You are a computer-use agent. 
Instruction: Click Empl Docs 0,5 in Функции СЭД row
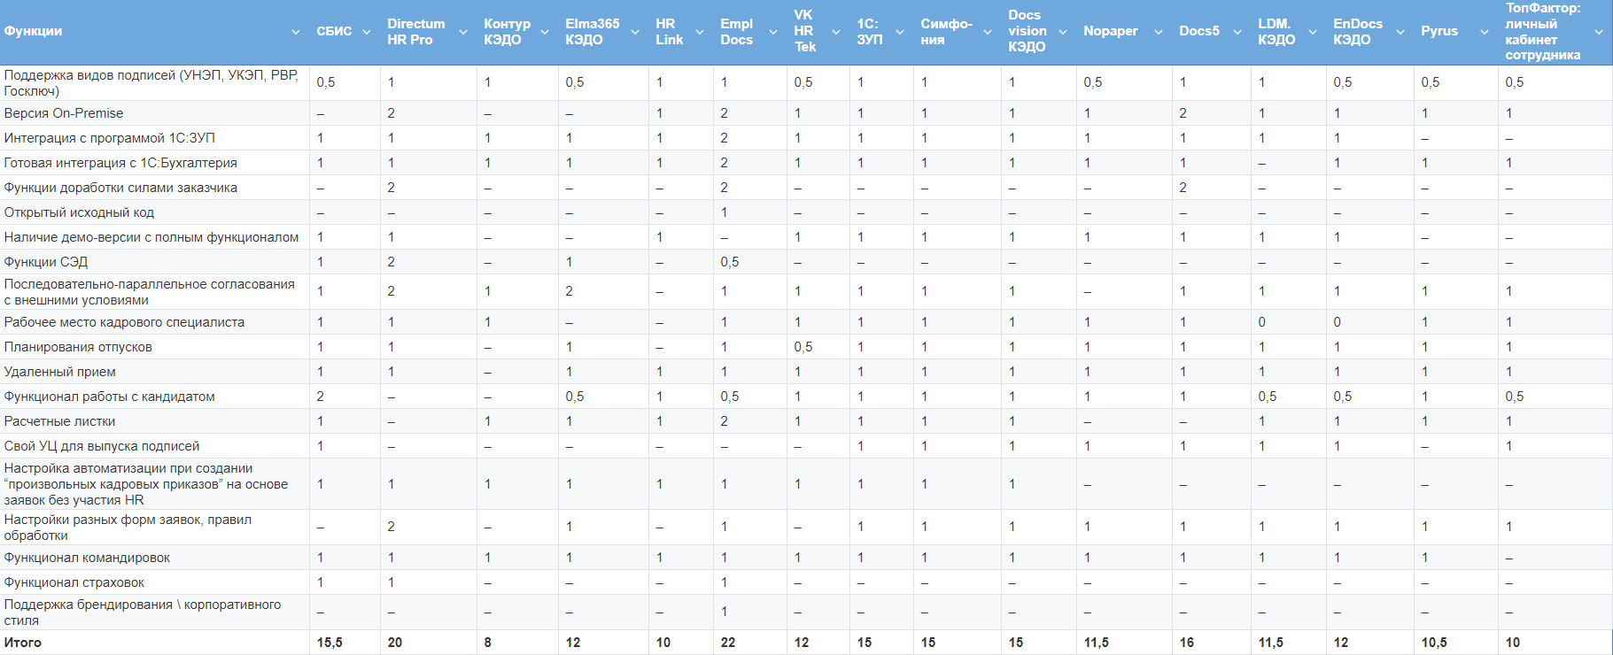[x=730, y=262]
